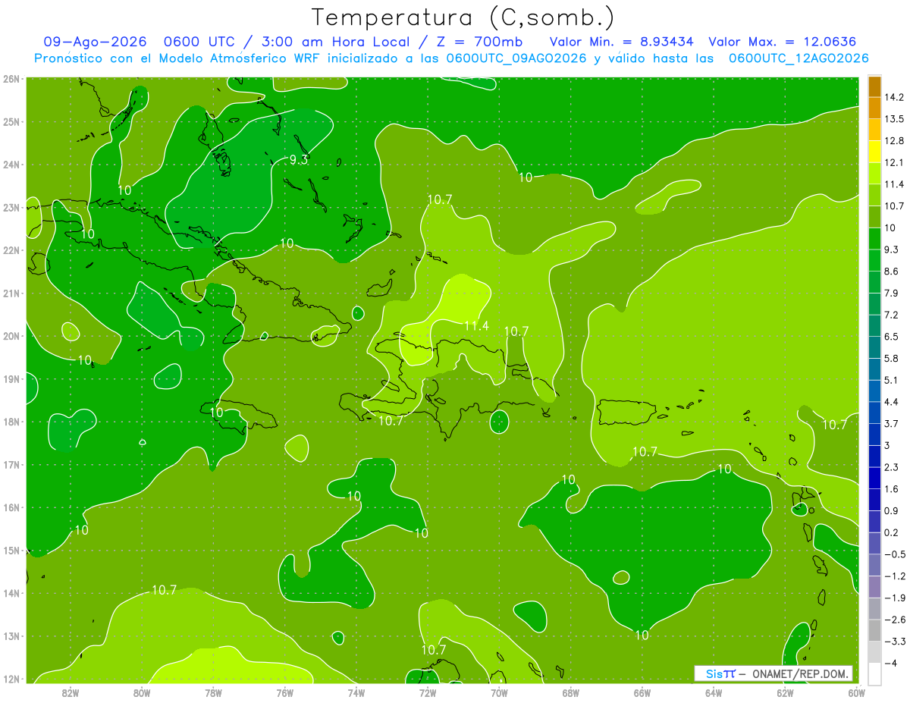The width and height of the screenshot is (910, 703).
Task: Click the dark blue legend swatch between 1.6 and 2.3
Action: point(874,478)
